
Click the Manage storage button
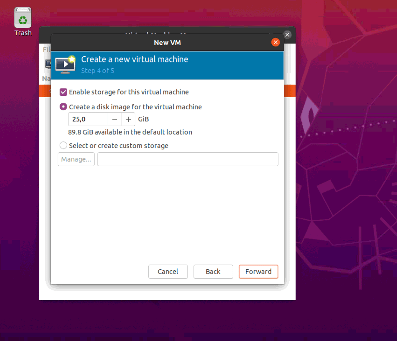click(76, 159)
